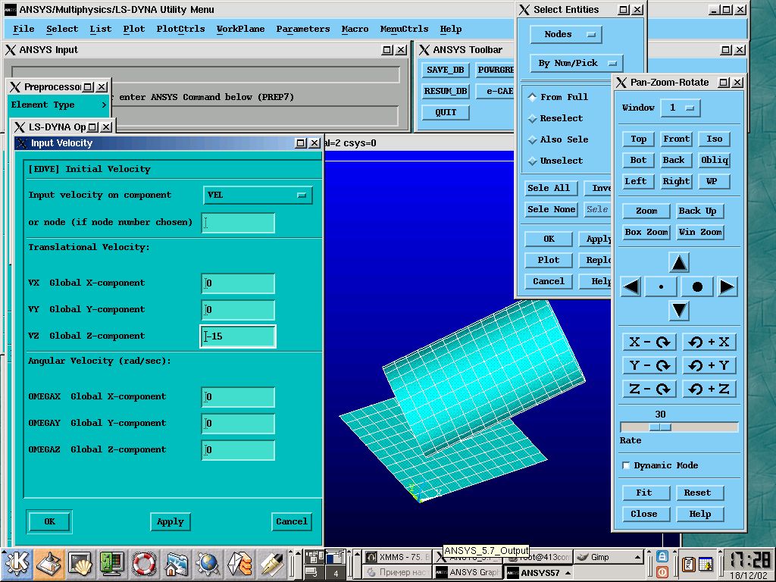Open the File menu

point(23,29)
